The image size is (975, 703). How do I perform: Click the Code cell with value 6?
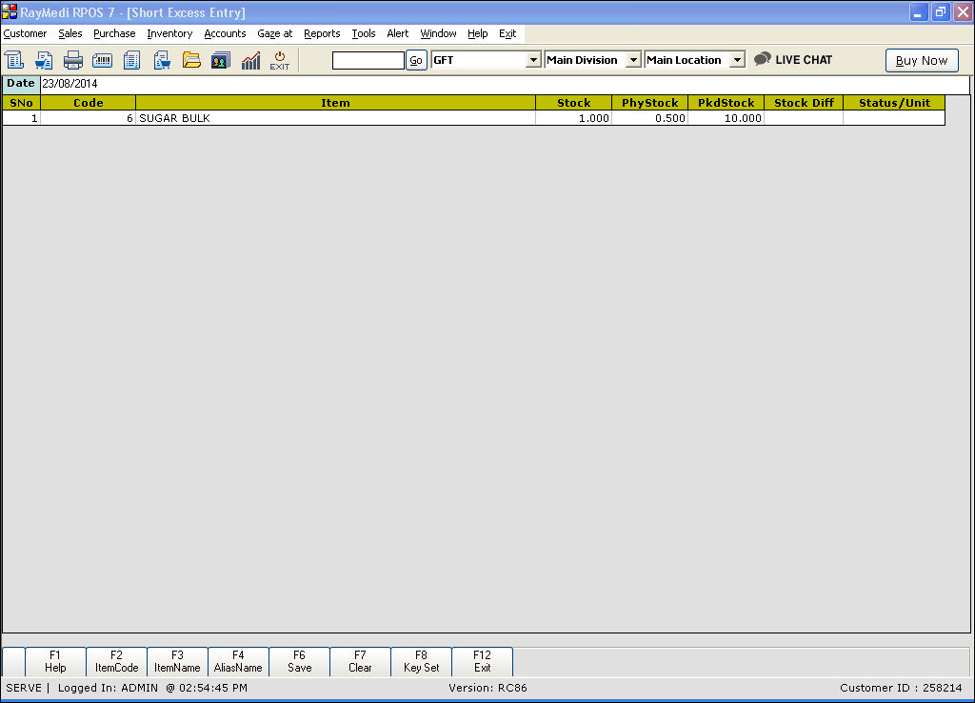pyautogui.click(x=88, y=118)
